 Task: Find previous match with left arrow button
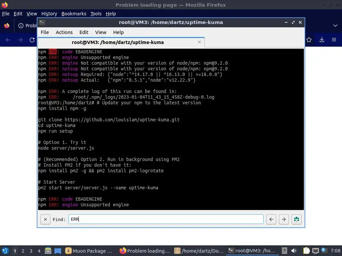pos(271,219)
